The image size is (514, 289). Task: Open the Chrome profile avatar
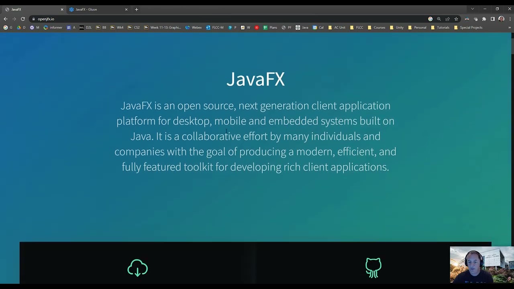tap(501, 19)
